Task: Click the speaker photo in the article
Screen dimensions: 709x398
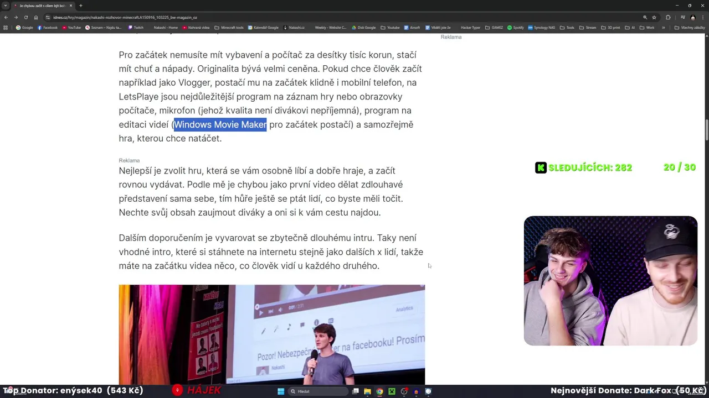Action: coord(271,334)
